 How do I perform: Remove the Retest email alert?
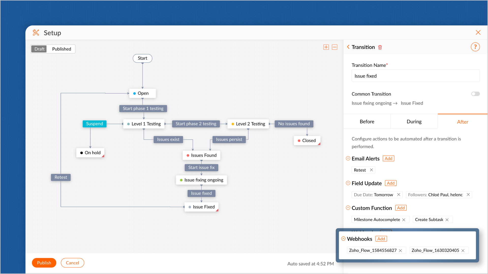pyautogui.click(x=371, y=170)
